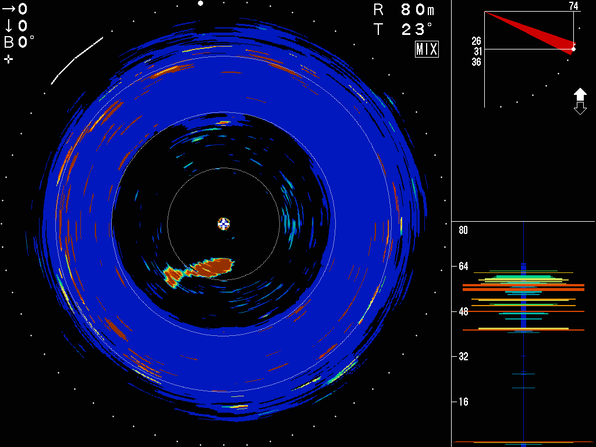Viewport: 596px width, 447px height.
Task: Toggle the MIX mode box
Action: pos(427,49)
